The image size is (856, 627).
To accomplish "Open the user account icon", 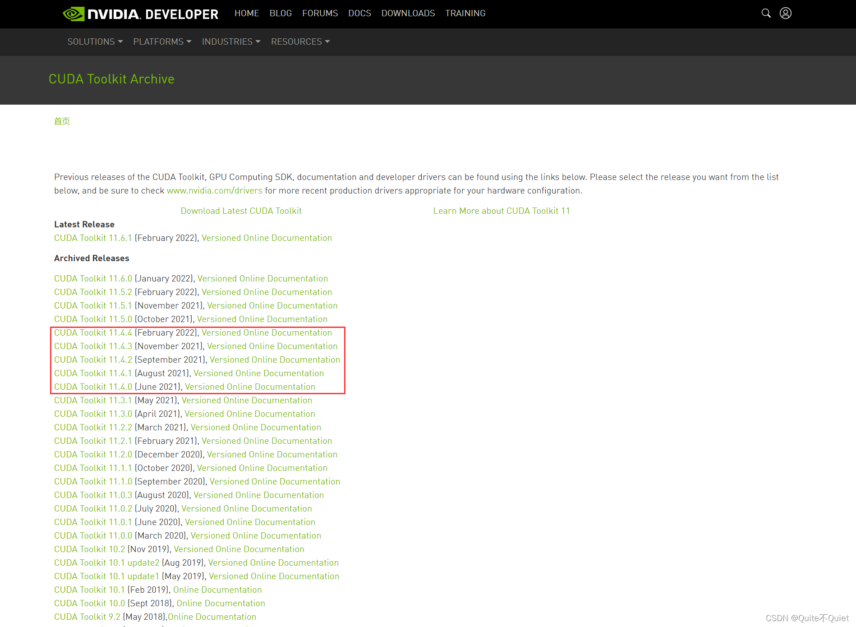I will point(786,13).
